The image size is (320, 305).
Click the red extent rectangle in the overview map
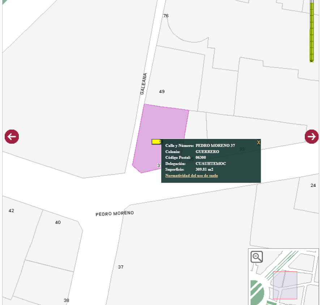(x=285, y=285)
